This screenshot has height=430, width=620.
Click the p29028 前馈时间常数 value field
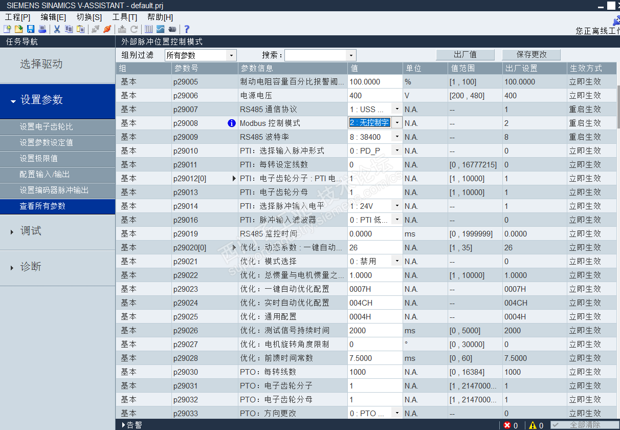click(x=375, y=358)
